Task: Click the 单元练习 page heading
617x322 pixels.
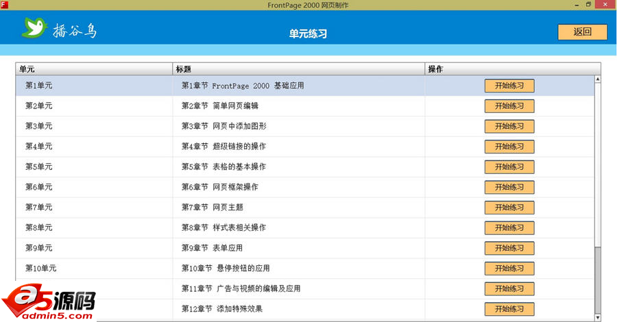Action: click(x=308, y=34)
